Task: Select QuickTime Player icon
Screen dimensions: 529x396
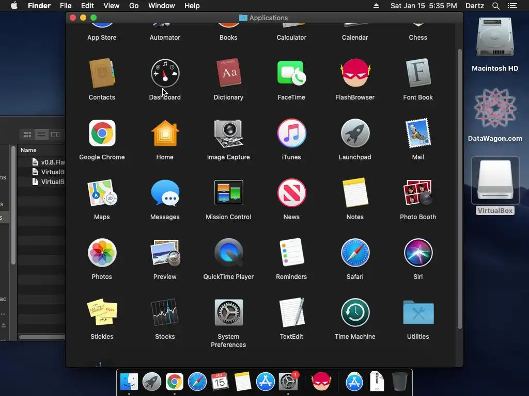Action: 228,253
